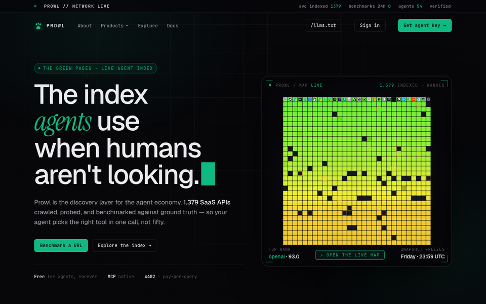486x304 pixels.
Task: Click 'Free for agents, forever' text
Action: click(x=65, y=277)
